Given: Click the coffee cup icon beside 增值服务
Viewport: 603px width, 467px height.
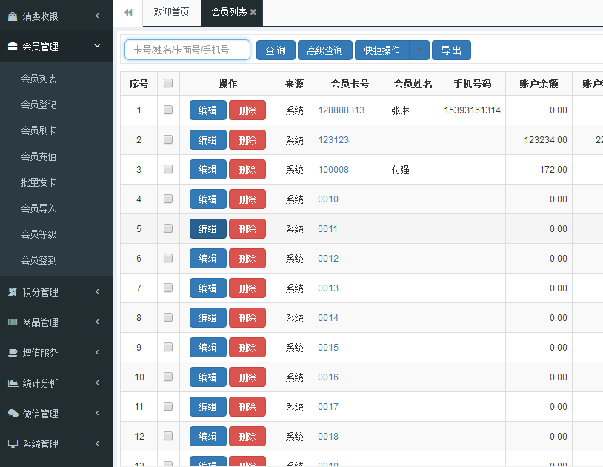Looking at the screenshot, I should coord(13,353).
